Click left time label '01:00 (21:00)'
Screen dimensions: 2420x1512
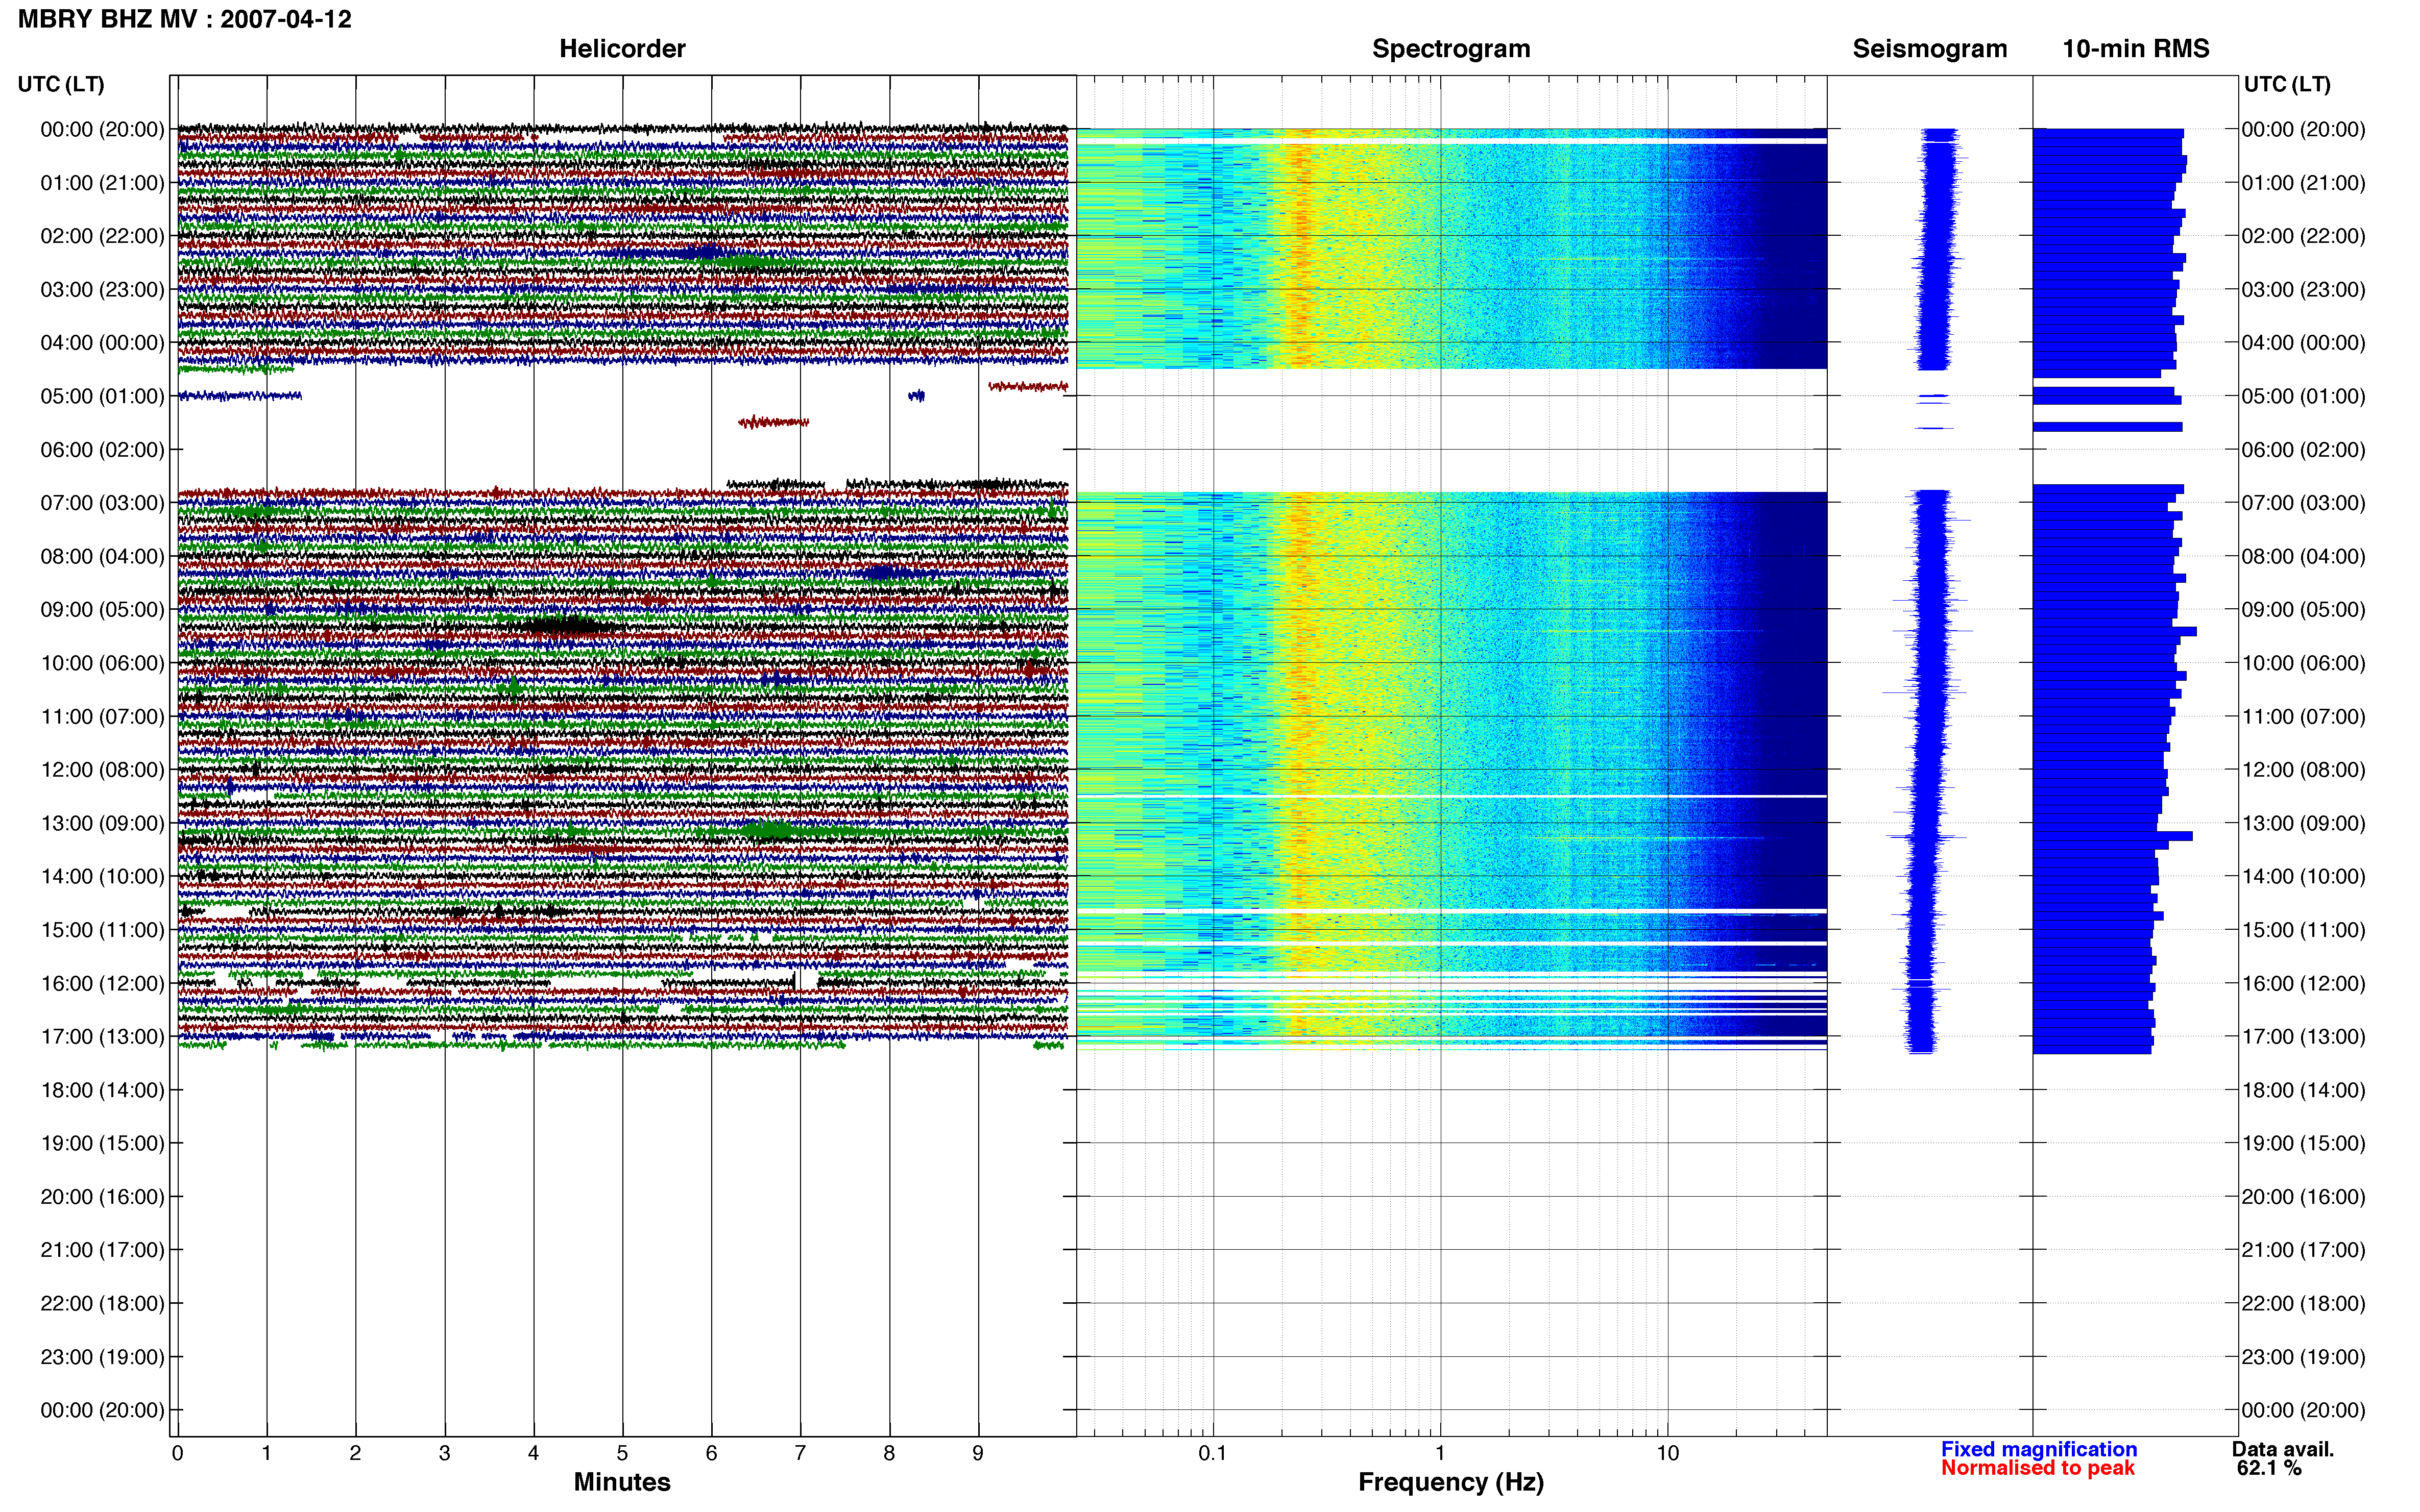click(102, 183)
